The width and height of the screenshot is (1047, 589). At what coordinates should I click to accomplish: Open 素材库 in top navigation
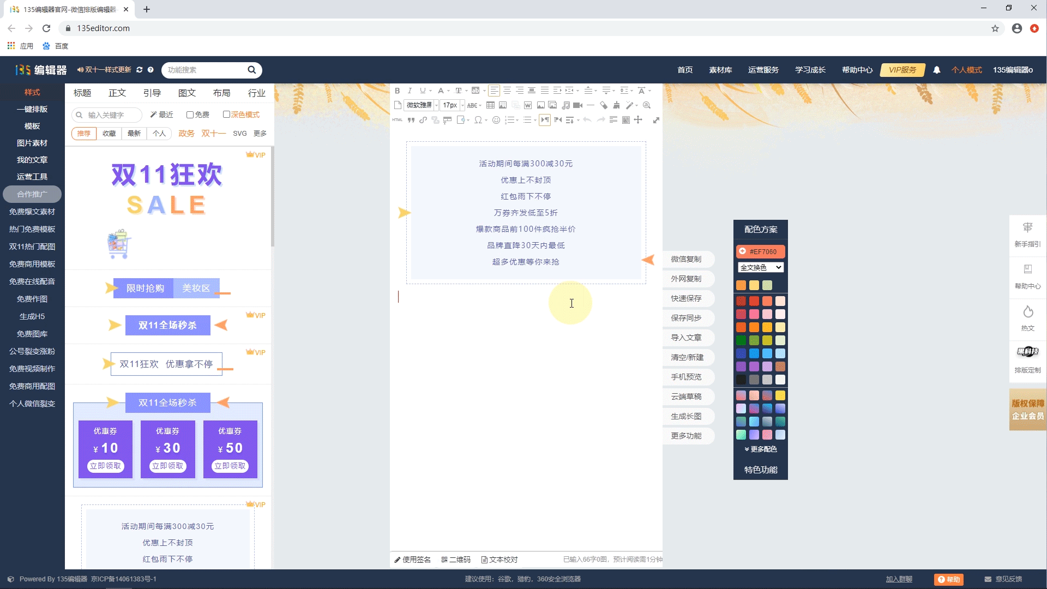pos(720,70)
